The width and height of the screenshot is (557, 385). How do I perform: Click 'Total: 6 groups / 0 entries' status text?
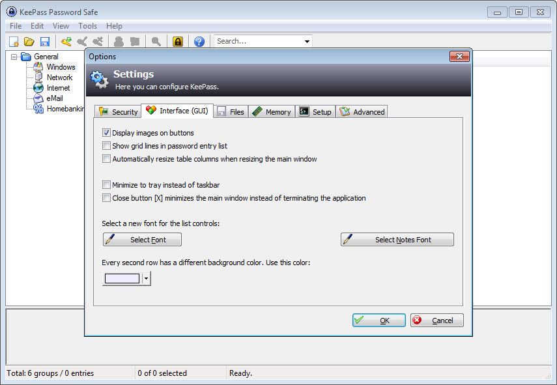(50, 373)
